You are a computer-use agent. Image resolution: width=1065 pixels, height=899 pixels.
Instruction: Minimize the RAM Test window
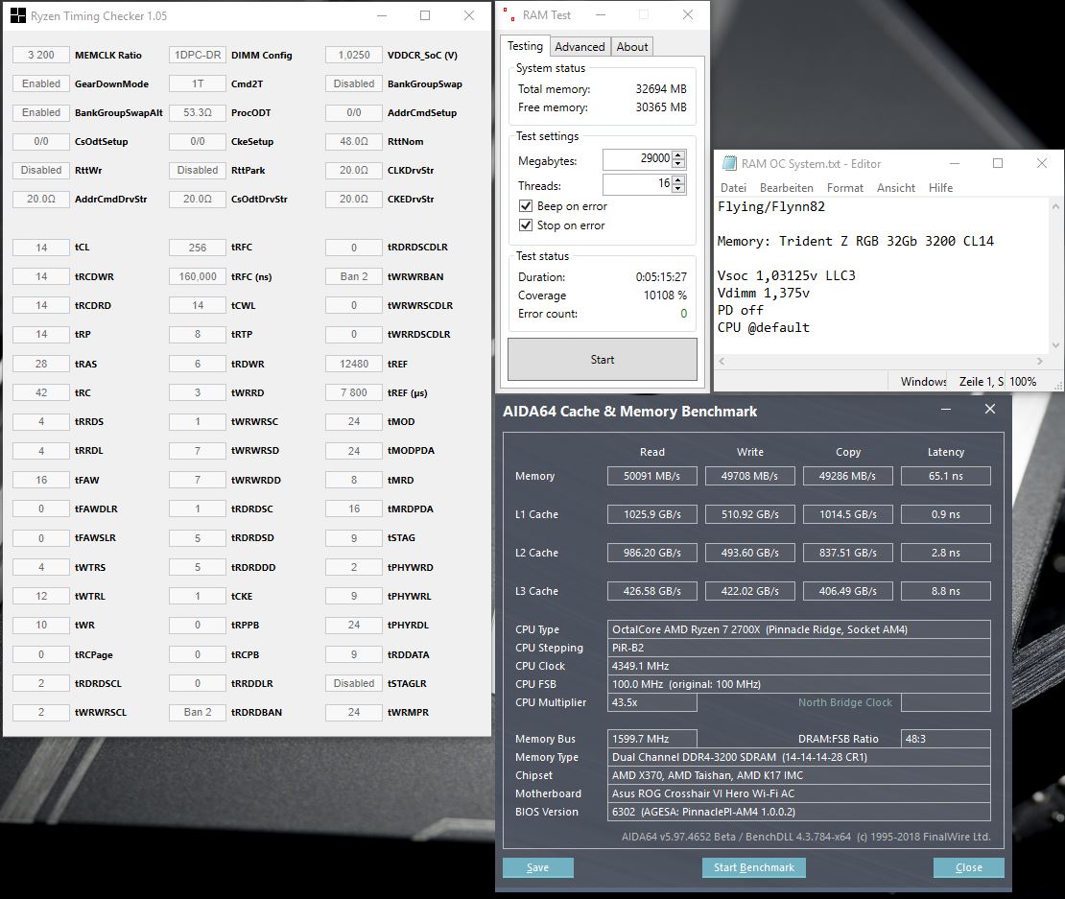(601, 15)
